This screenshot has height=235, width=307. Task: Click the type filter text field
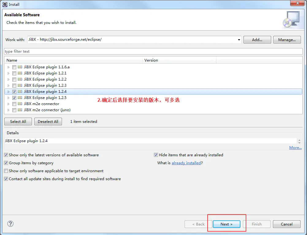(x=153, y=51)
